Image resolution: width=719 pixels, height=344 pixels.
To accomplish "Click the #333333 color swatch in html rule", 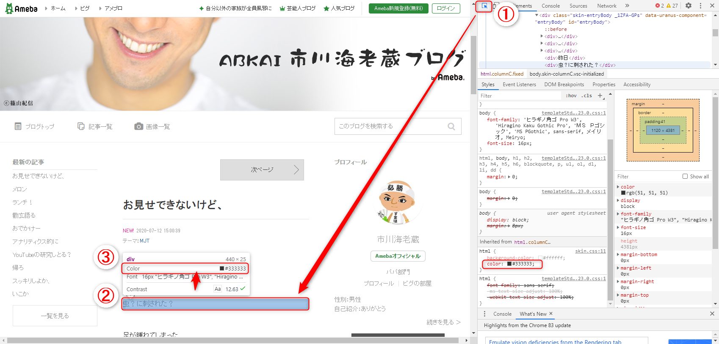I will pos(509,264).
